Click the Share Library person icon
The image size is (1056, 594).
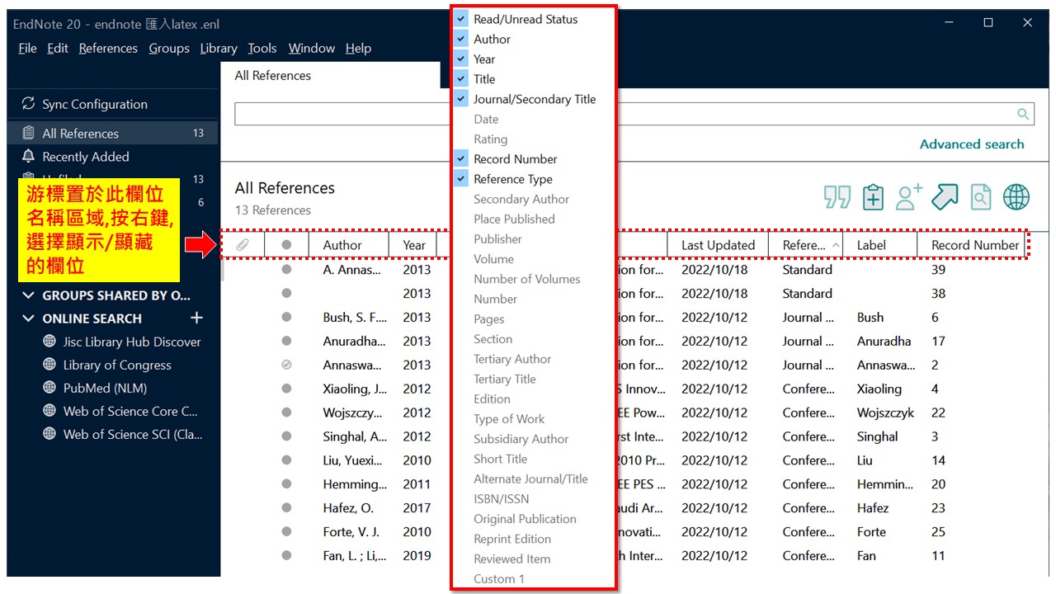pos(908,197)
